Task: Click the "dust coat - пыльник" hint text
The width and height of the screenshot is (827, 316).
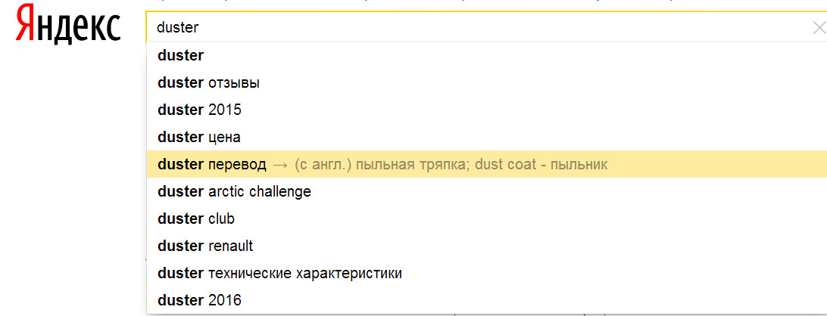Action: tap(541, 165)
